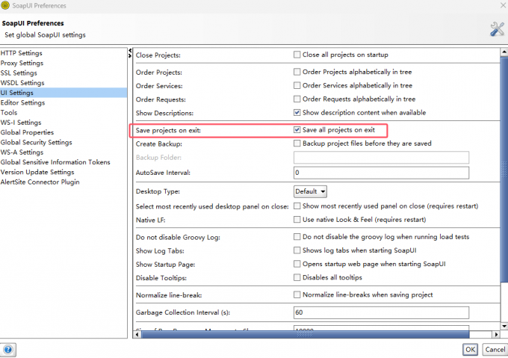The image size is (508, 358).
Task: Click the Cancel button
Action: point(495,350)
